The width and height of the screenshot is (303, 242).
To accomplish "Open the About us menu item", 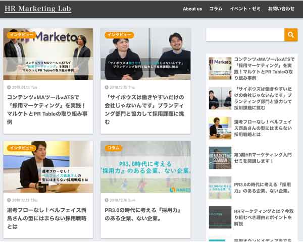I will (192, 9).
